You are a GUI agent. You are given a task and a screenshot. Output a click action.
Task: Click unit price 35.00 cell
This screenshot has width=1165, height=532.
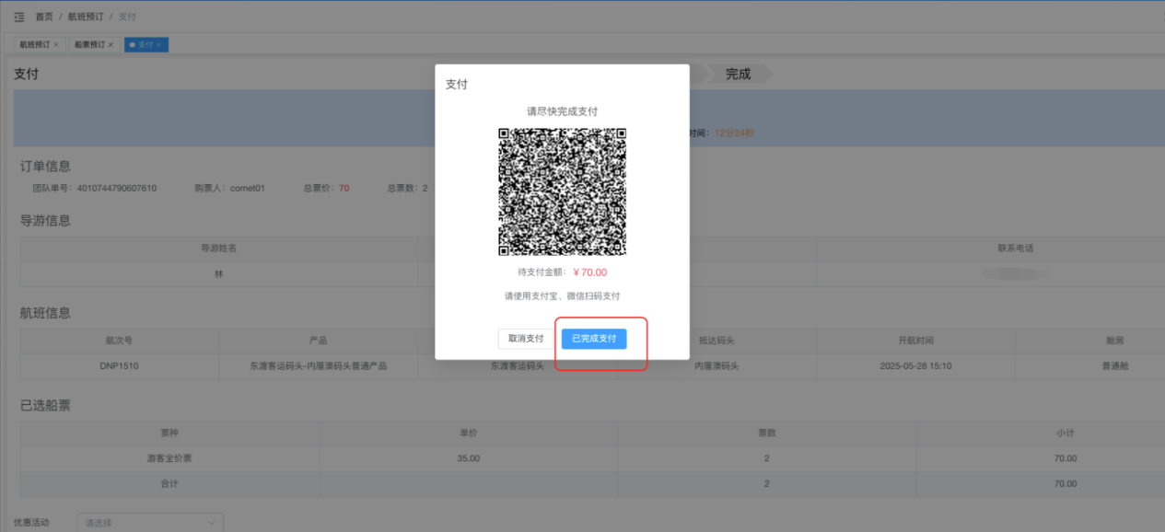(469, 458)
